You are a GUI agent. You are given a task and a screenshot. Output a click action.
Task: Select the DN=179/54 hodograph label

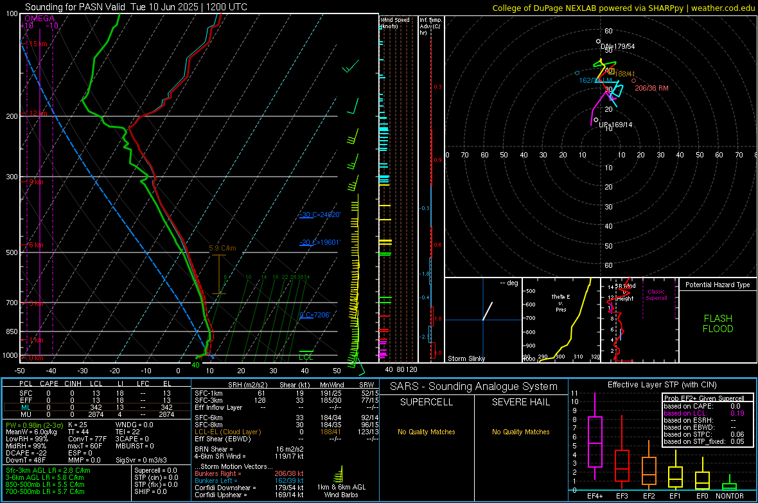point(617,46)
